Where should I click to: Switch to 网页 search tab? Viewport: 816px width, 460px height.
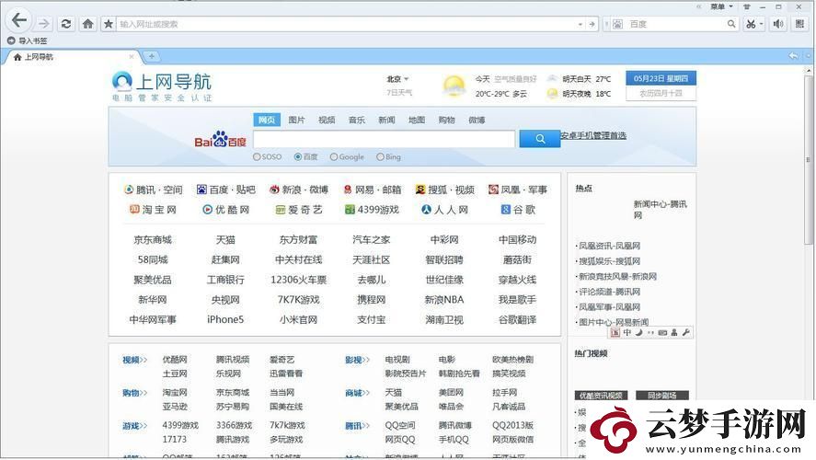[267, 120]
